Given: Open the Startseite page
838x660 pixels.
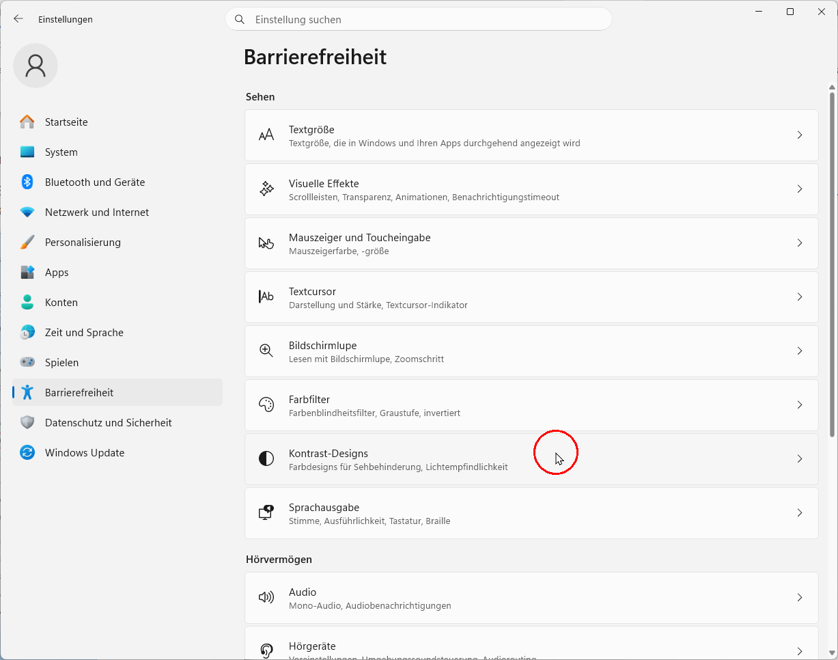Looking at the screenshot, I should tap(117, 122).
